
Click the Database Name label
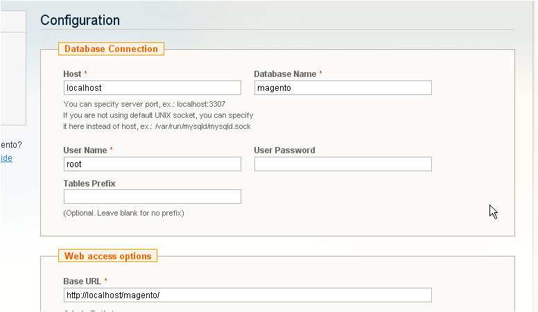tap(285, 74)
